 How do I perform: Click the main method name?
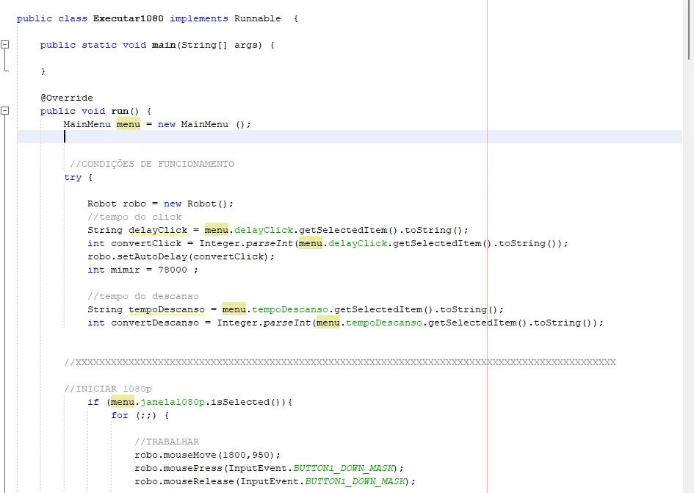tap(164, 45)
